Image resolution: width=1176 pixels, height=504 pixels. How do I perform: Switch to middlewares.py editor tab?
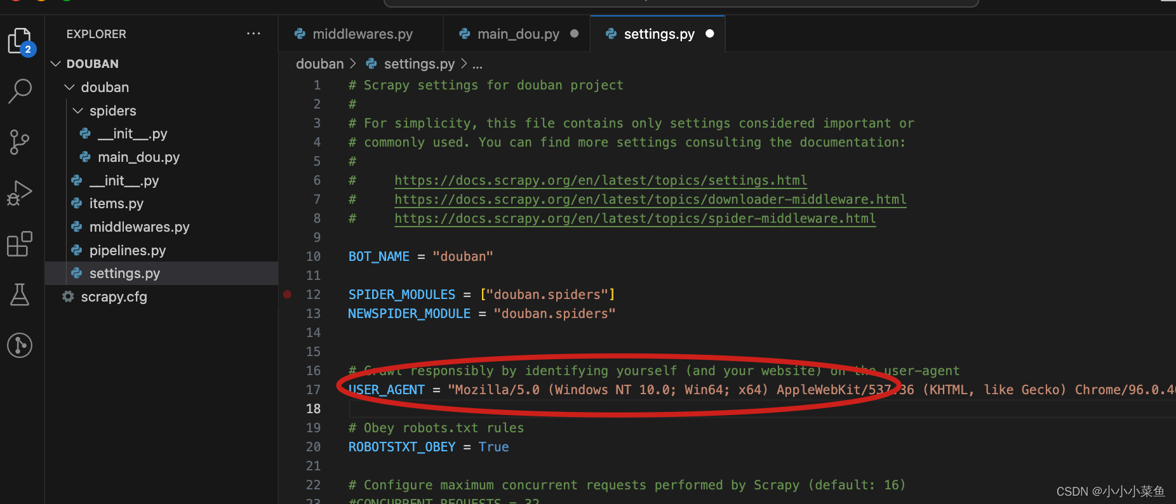tap(361, 34)
